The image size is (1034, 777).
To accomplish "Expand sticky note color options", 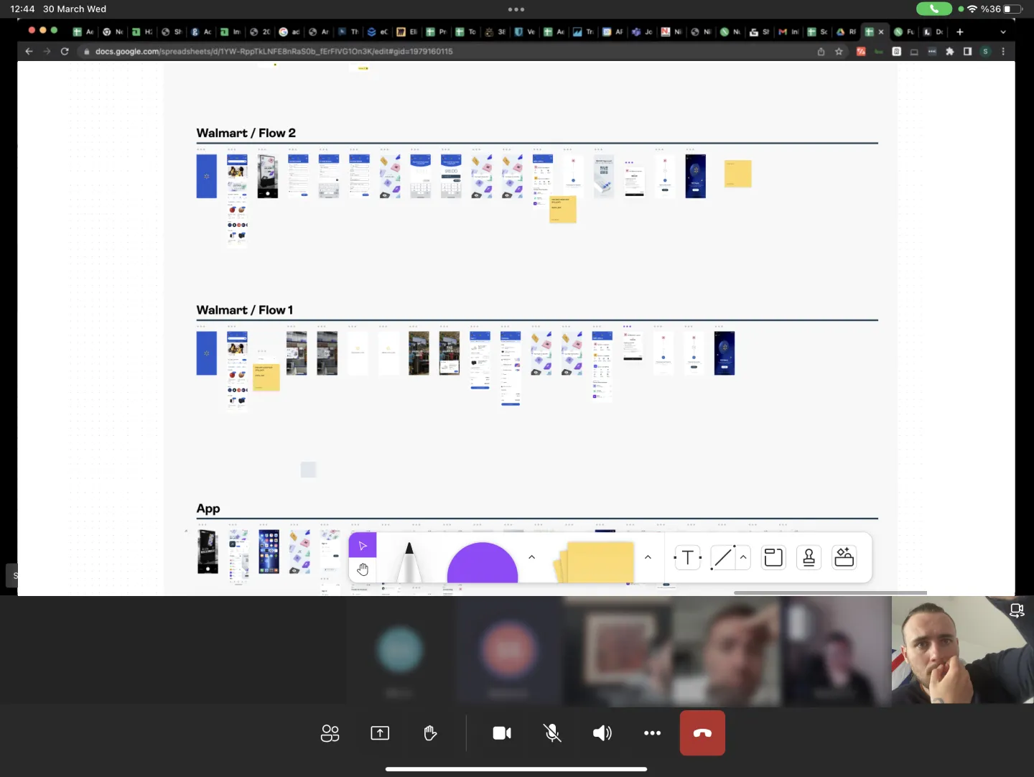I will 648,557.
